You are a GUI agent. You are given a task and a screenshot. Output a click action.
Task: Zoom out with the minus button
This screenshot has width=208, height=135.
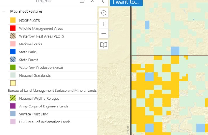coord(104,34)
